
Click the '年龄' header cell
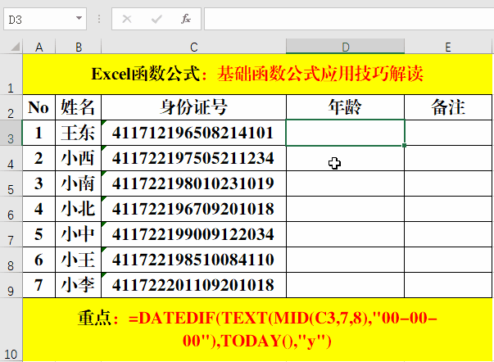[x=345, y=107]
